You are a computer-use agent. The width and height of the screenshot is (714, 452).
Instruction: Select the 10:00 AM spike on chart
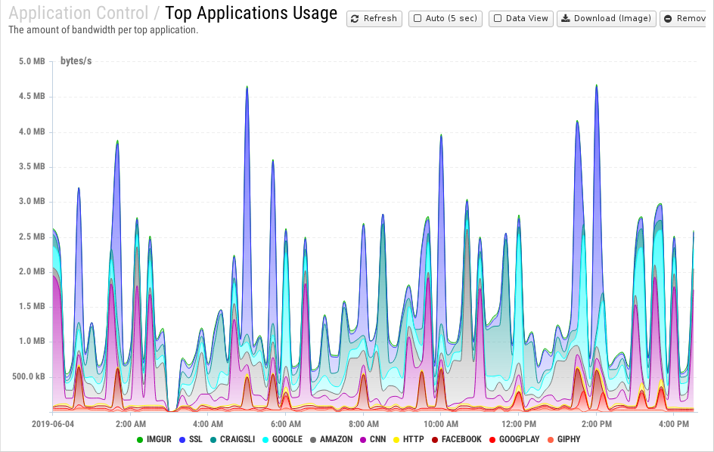pyautogui.click(x=441, y=136)
